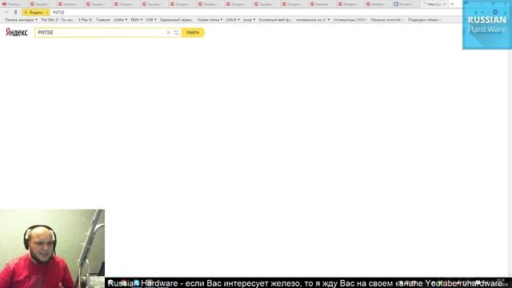This screenshot has width=512, height=288.
Task: Expand the Панель закладок bookmarks dropdown
Action: tap(21, 20)
